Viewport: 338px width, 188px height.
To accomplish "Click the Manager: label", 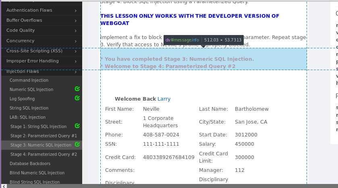I will pos(211,170).
